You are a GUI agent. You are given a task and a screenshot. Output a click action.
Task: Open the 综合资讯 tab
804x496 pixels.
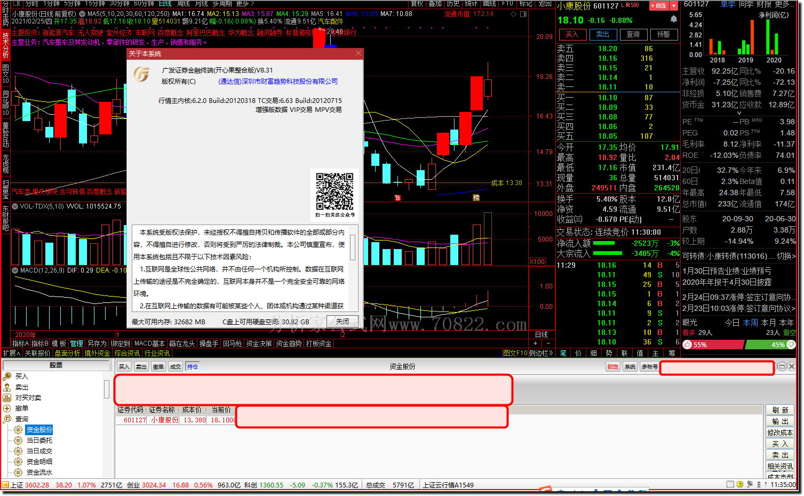pos(127,353)
